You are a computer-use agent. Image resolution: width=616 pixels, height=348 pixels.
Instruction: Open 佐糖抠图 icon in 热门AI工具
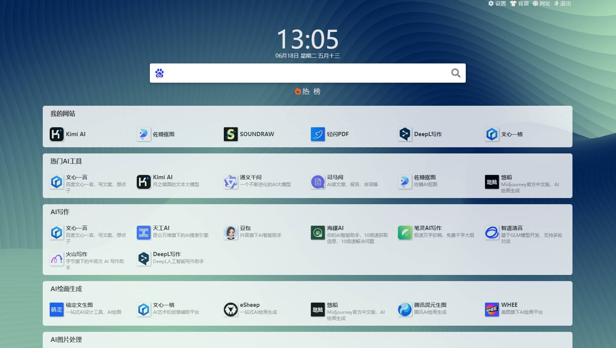pos(405,182)
